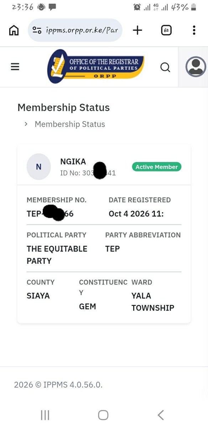
Task: Tap the ippms.orpp.or.ke address bar
Action: pos(75,30)
